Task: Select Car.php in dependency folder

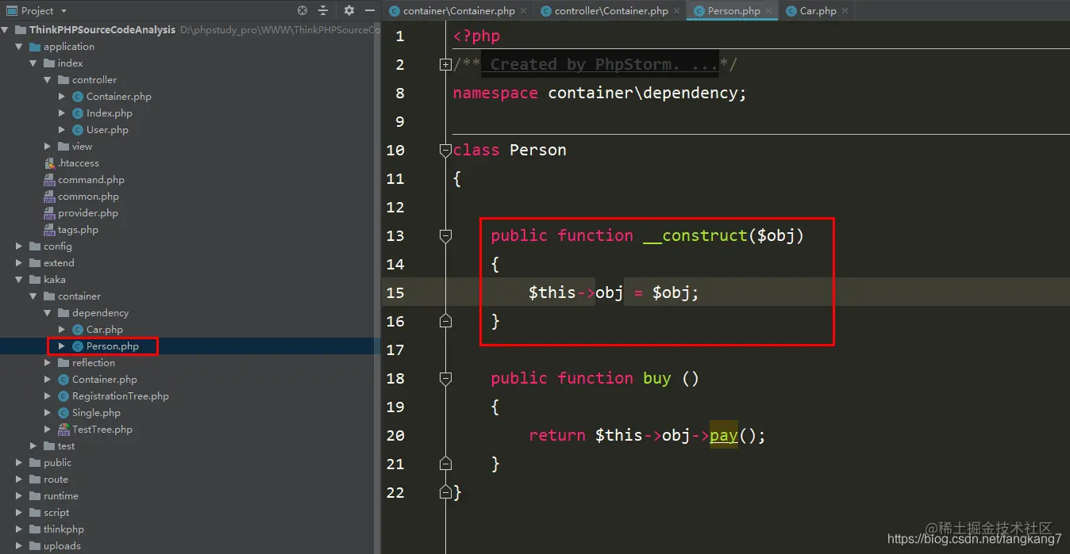Action: click(105, 330)
